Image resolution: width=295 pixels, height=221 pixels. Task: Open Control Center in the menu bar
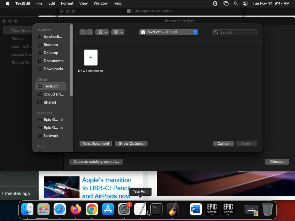point(245,3)
